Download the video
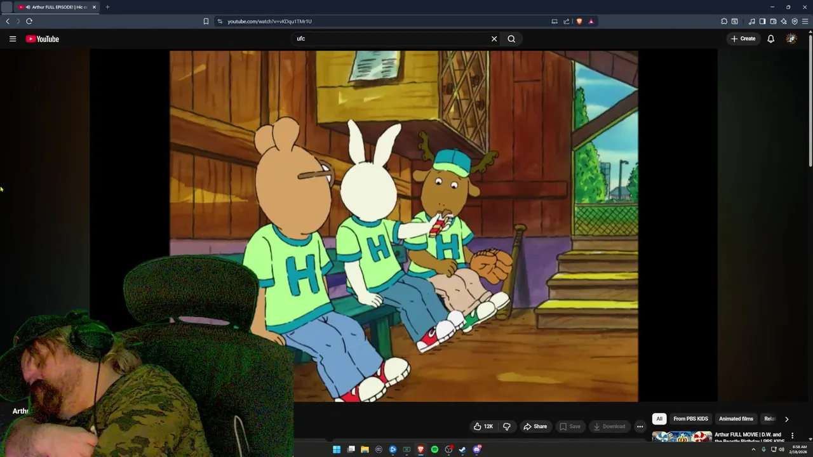Image resolution: width=813 pixels, height=457 pixels. coord(609,427)
